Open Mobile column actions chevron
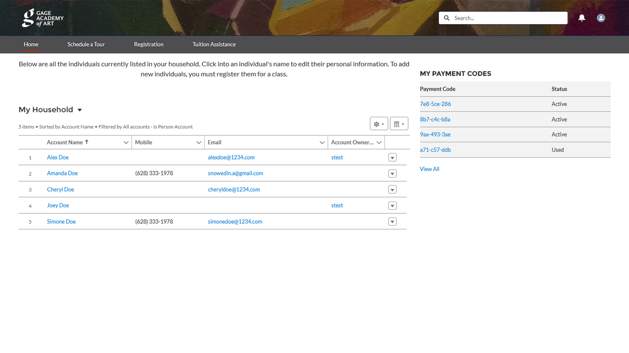The height and width of the screenshot is (353, 629). 199,143
